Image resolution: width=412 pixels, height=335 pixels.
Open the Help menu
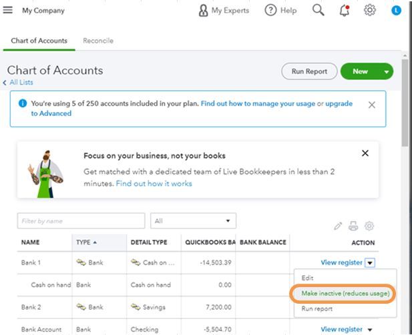point(280,11)
